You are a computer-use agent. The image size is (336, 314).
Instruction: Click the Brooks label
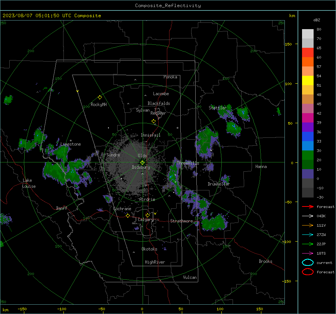pos(265,261)
